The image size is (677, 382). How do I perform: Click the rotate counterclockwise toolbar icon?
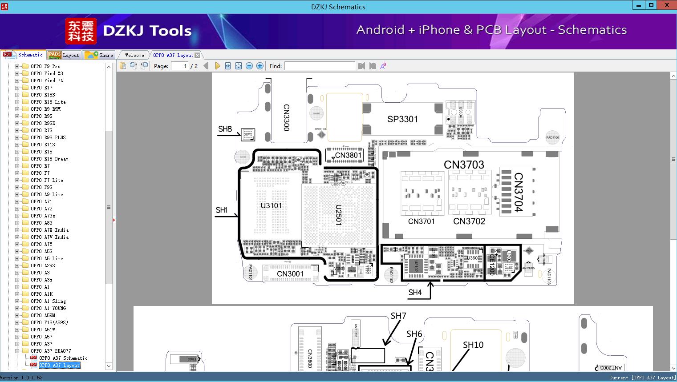tap(134, 66)
